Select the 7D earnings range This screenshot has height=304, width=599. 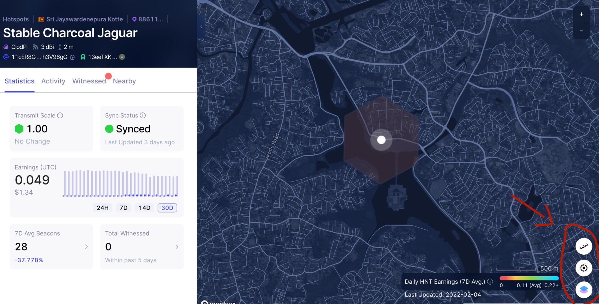click(x=124, y=208)
